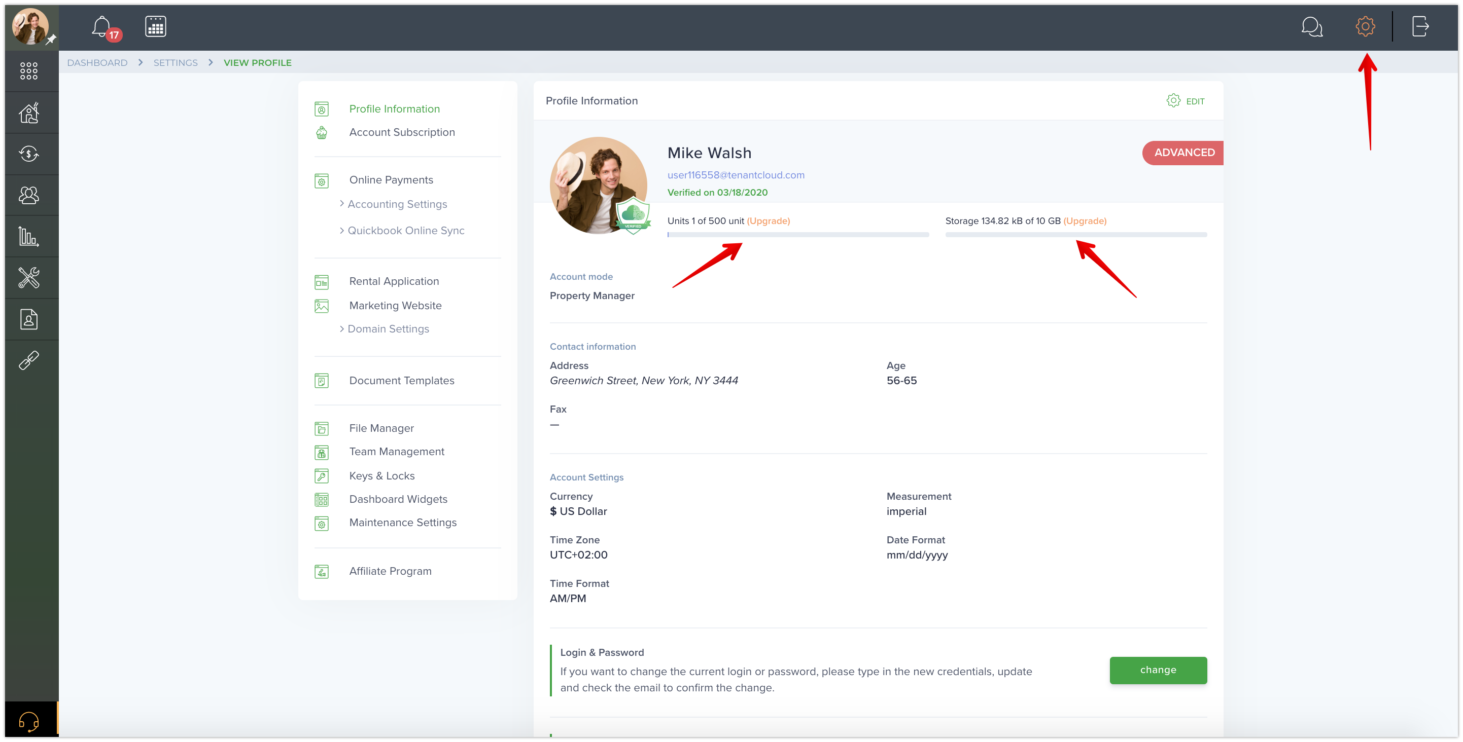Viewport: 1463px width, 742px height.
Task: Click the Mike Walsh name heading
Action: click(x=709, y=153)
